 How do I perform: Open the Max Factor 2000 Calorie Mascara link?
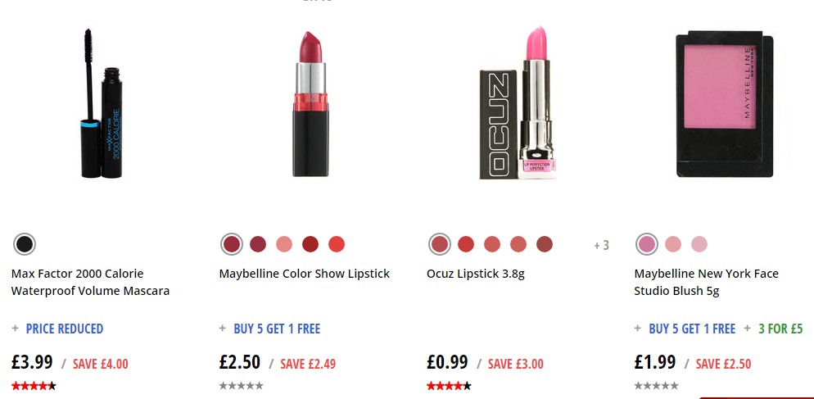click(x=90, y=282)
